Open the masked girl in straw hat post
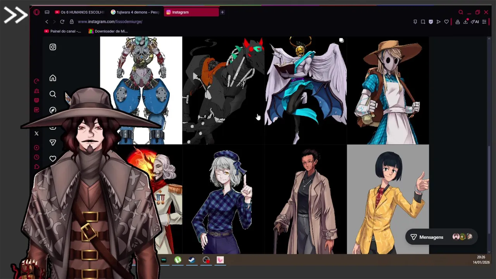This screenshot has width=496, height=279. pyautogui.click(x=388, y=90)
